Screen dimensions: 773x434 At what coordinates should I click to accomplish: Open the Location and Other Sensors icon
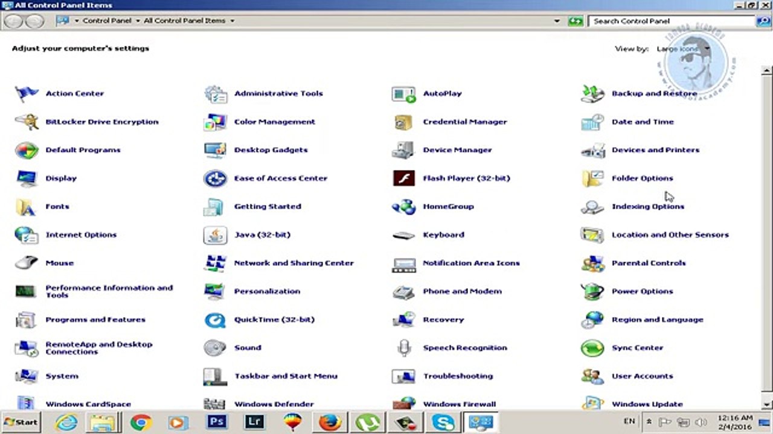click(x=592, y=235)
